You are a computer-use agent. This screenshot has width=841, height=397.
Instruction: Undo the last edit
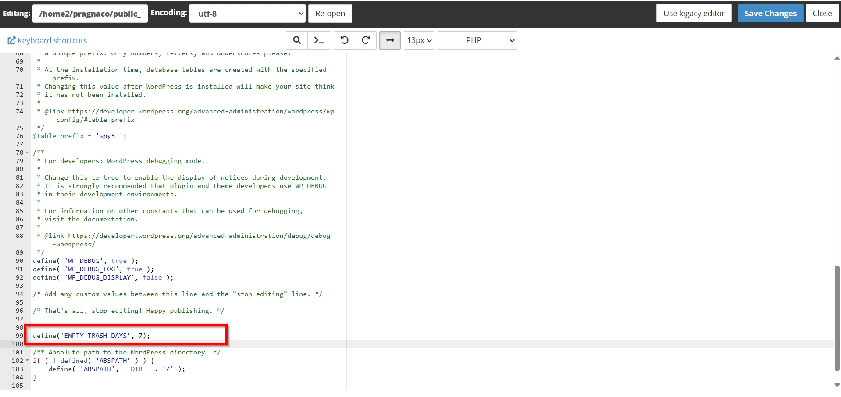pos(344,40)
